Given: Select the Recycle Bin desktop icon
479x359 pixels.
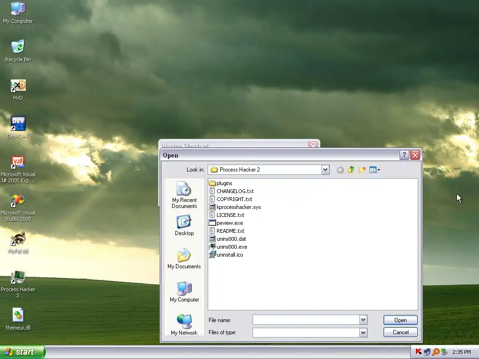Looking at the screenshot, I should pos(18,50).
